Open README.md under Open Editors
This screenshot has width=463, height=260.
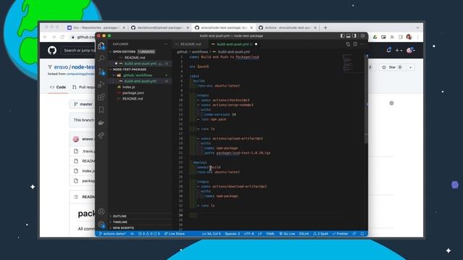(140, 58)
